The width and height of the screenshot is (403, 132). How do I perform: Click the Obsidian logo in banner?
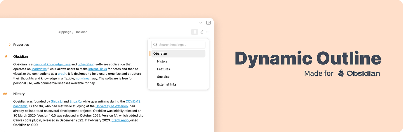[341, 73]
